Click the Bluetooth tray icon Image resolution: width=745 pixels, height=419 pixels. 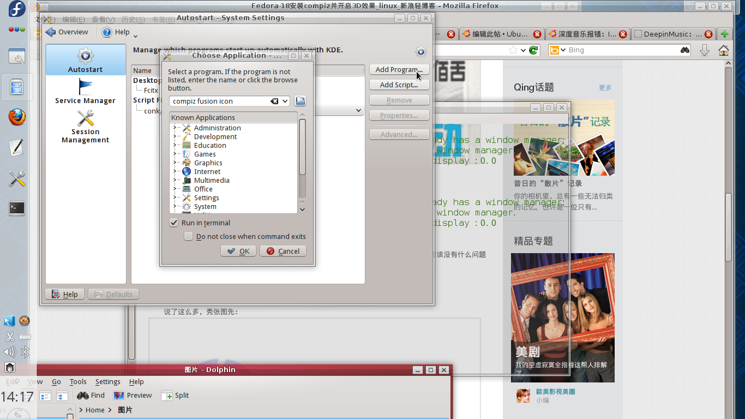(x=25, y=352)
